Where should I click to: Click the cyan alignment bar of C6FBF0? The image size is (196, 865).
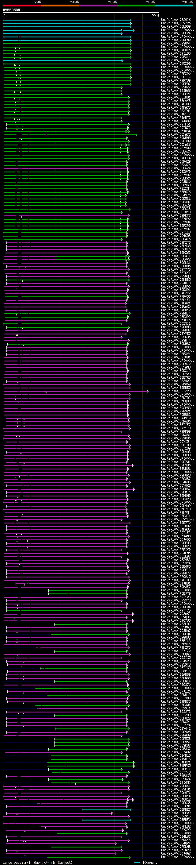[107, 820]
